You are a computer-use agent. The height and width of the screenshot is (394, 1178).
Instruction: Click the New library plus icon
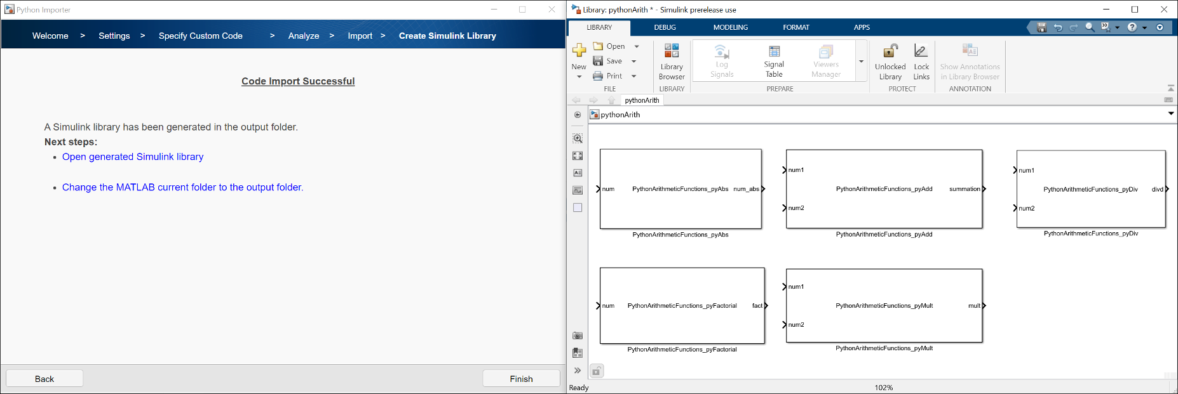pos(579,51)
